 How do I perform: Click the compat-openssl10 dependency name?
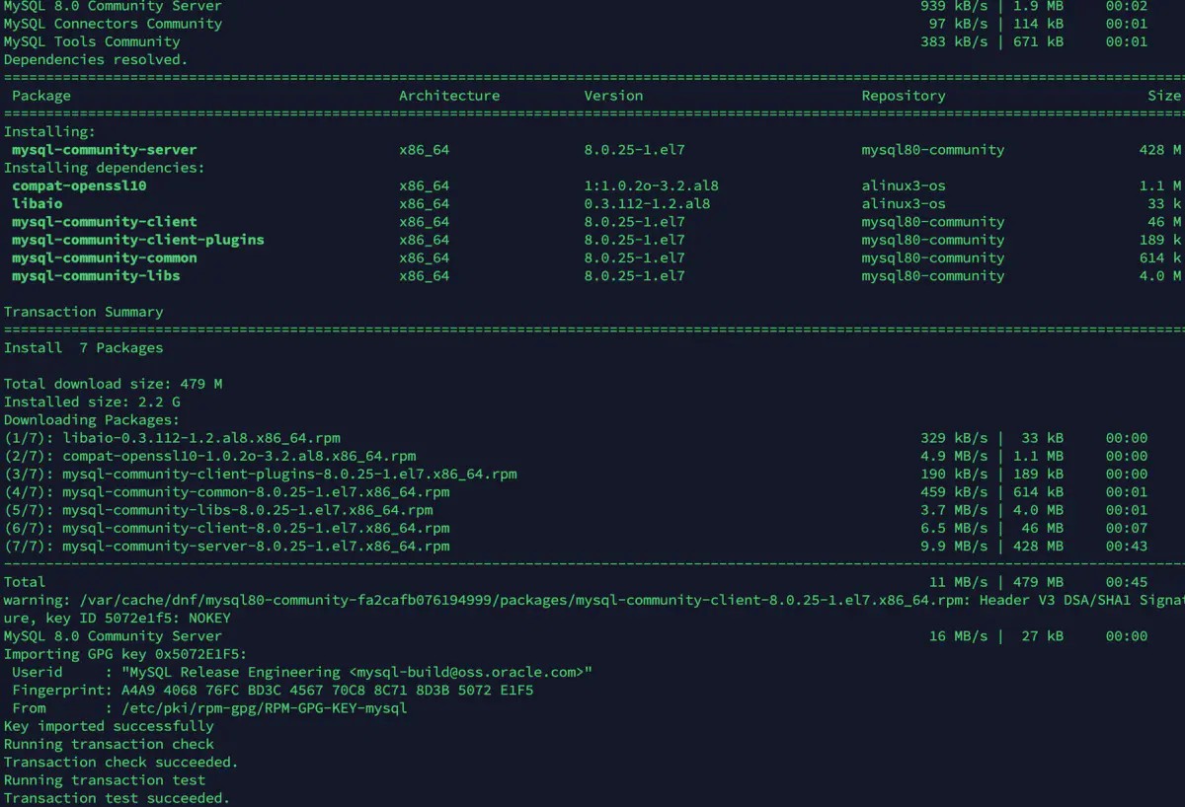[x=79, y=185]
